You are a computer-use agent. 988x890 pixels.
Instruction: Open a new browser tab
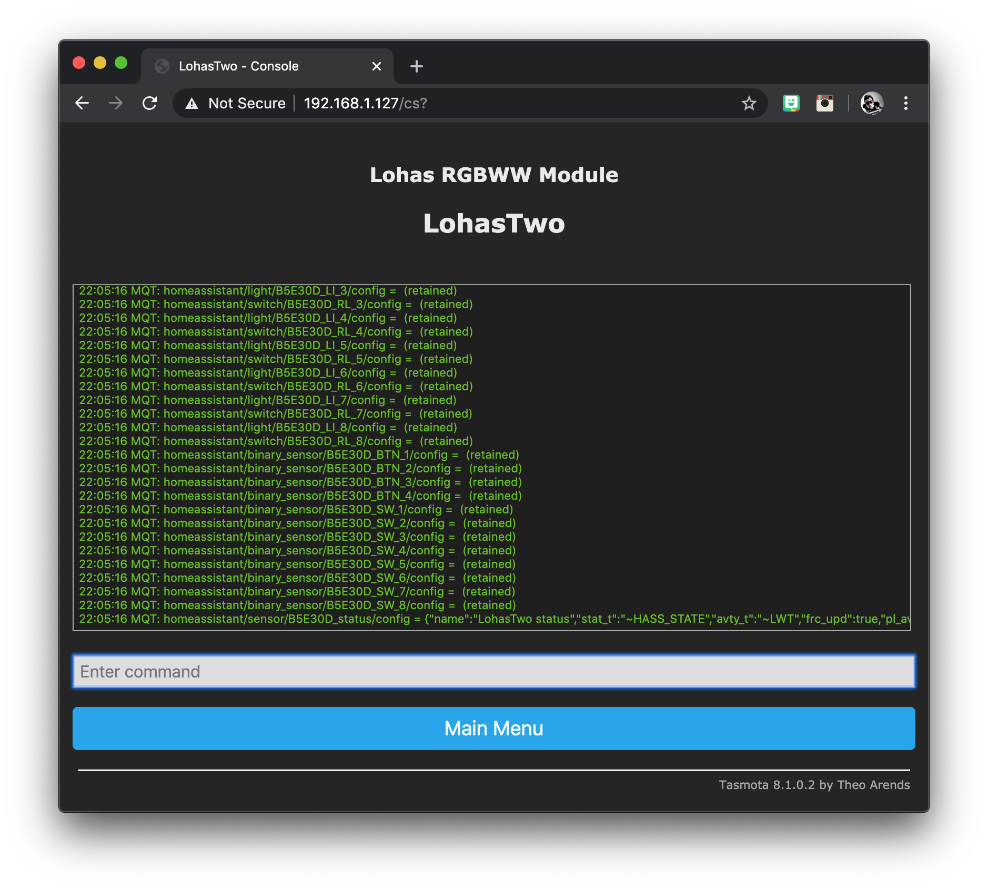click(x=416, y=66)
